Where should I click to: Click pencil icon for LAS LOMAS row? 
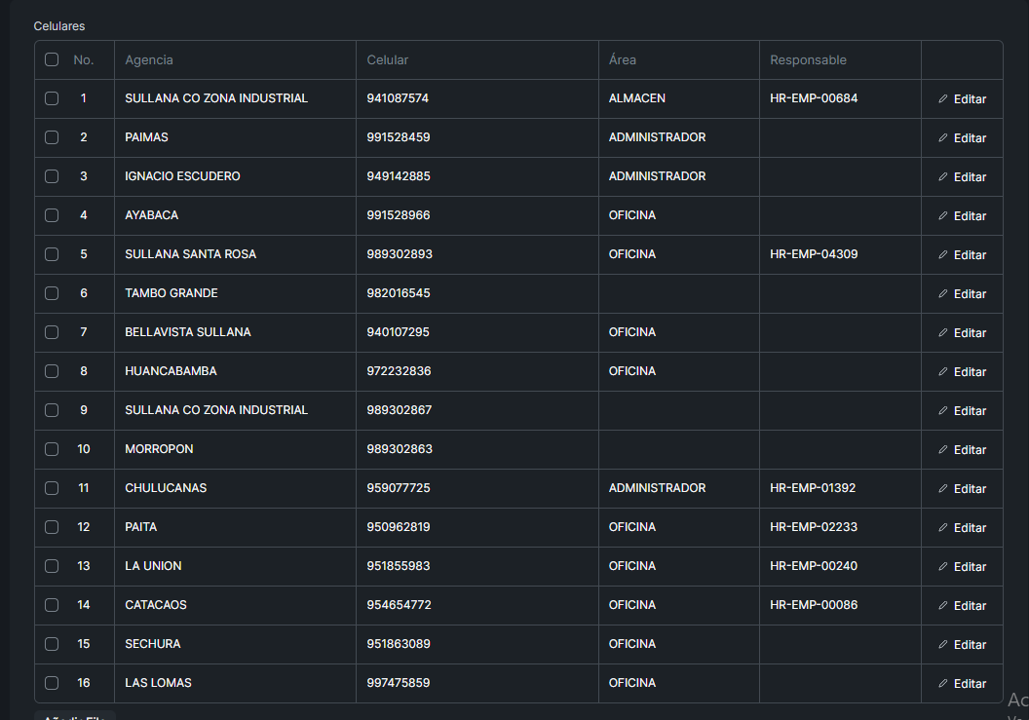tap(942, 684)
